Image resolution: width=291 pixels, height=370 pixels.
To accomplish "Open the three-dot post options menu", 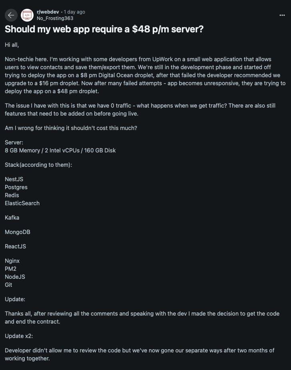I will 282,15.
